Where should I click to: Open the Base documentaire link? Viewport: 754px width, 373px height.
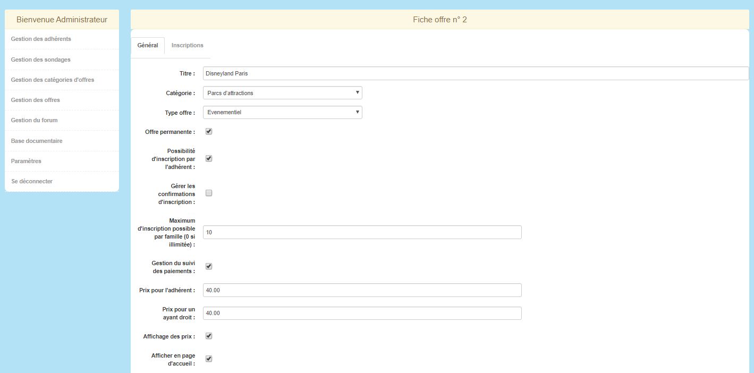click(37, 141)
